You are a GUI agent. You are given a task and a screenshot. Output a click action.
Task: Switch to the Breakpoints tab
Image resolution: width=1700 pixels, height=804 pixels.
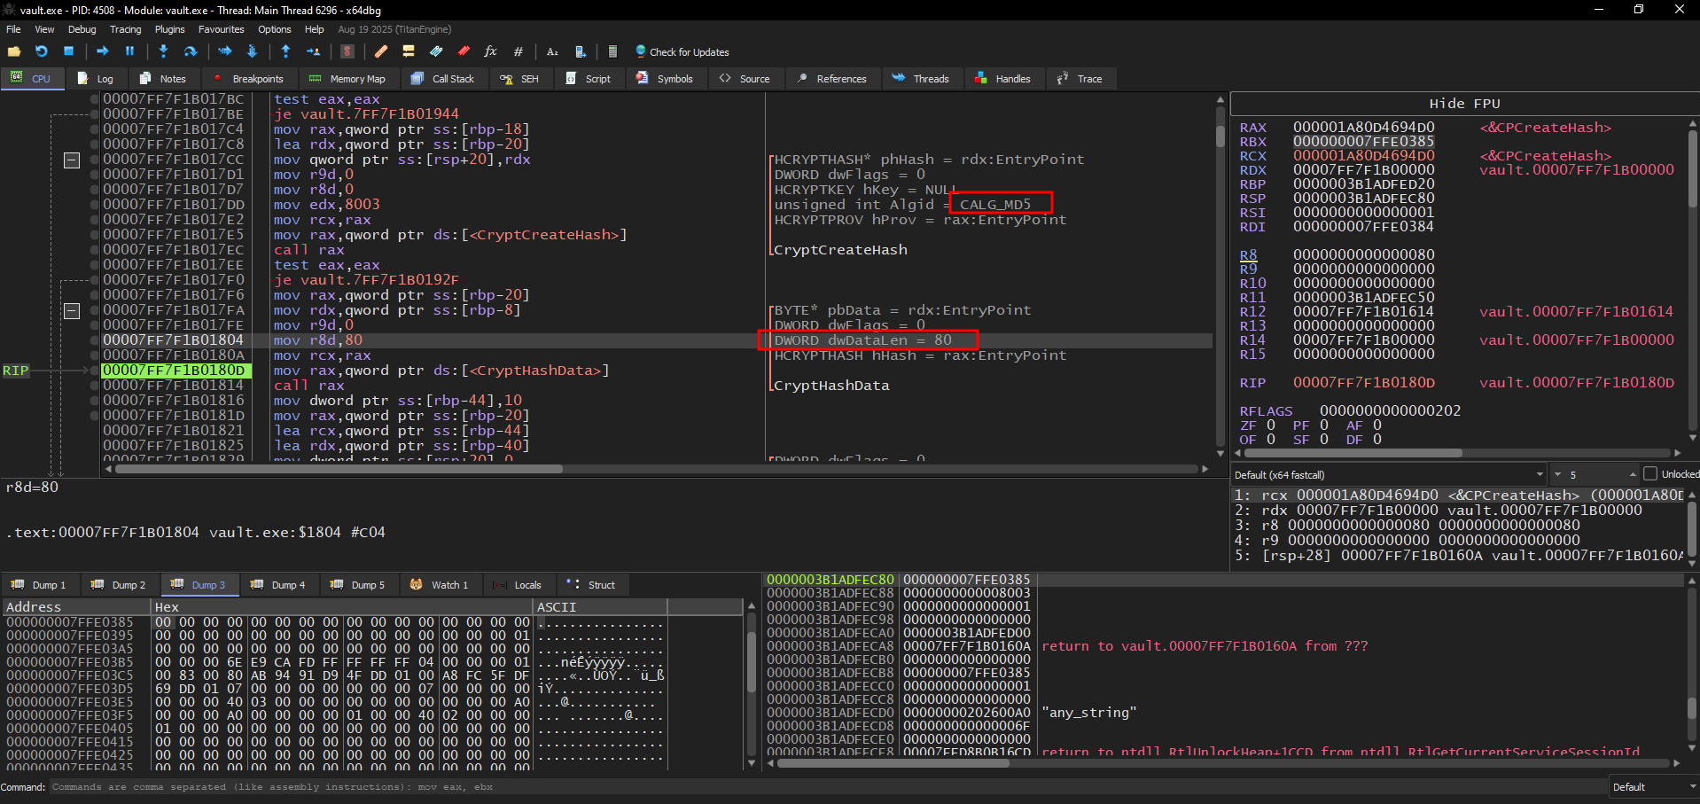(248, 79)
